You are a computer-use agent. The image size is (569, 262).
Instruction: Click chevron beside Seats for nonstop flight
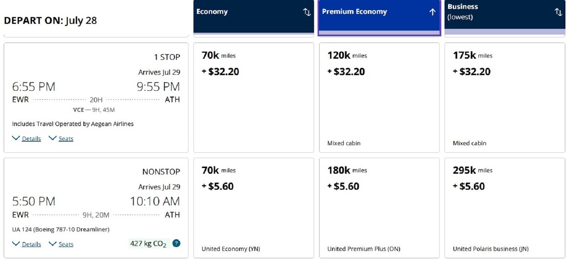(x=53, y=244)
